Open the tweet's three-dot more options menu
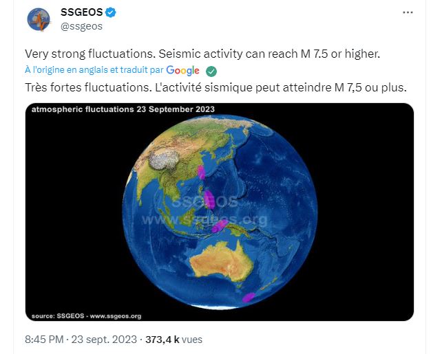Image resolution: width=442 pixels, height=354 pixels. [408, 13]
